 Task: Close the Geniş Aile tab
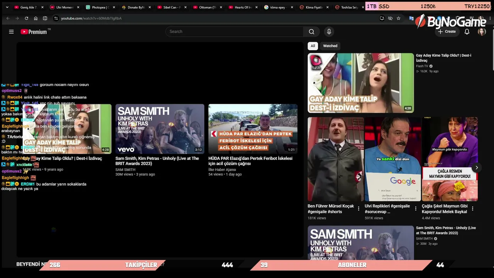42,7
